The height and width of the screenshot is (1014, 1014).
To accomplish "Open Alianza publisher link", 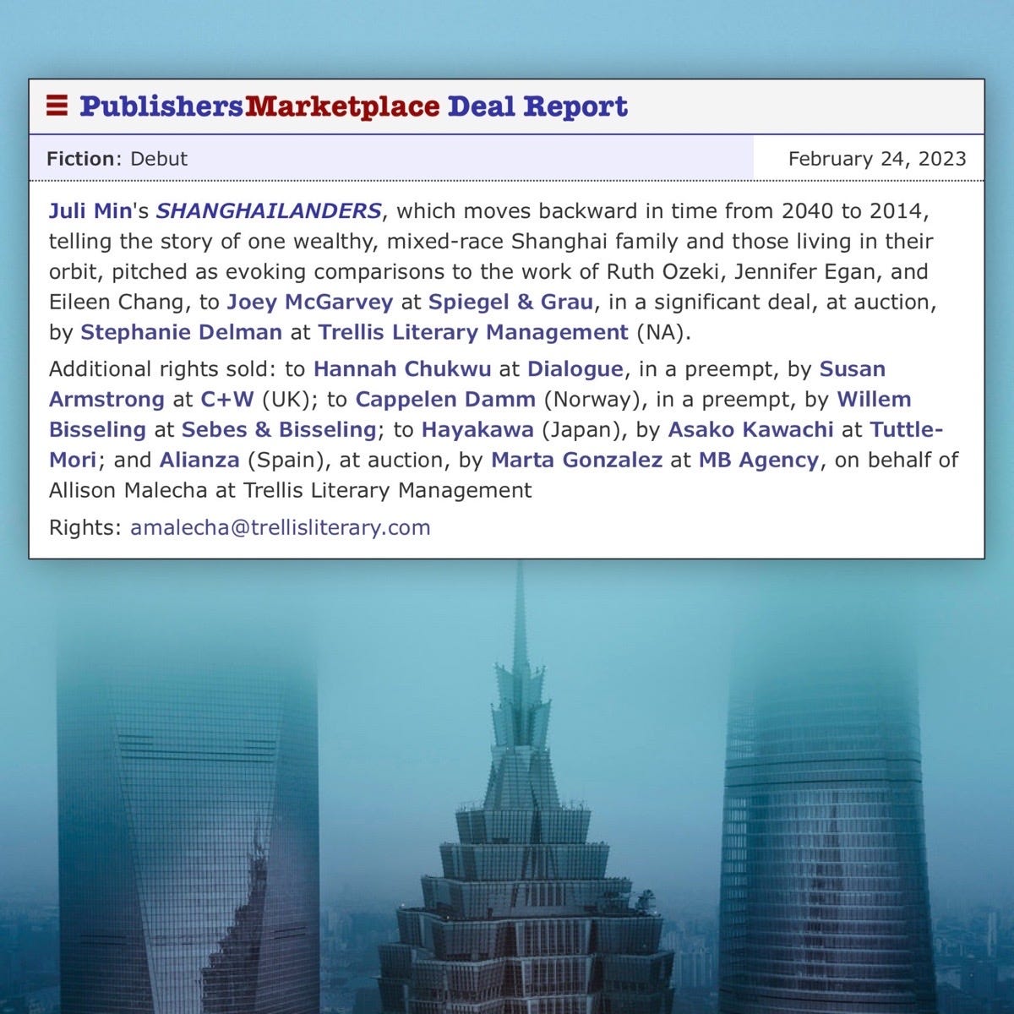I will pos(199,460).
